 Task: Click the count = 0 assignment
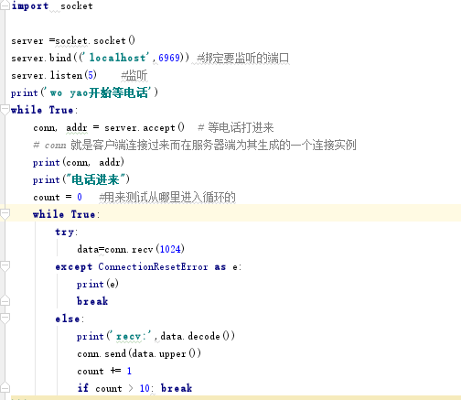(58, 197)
